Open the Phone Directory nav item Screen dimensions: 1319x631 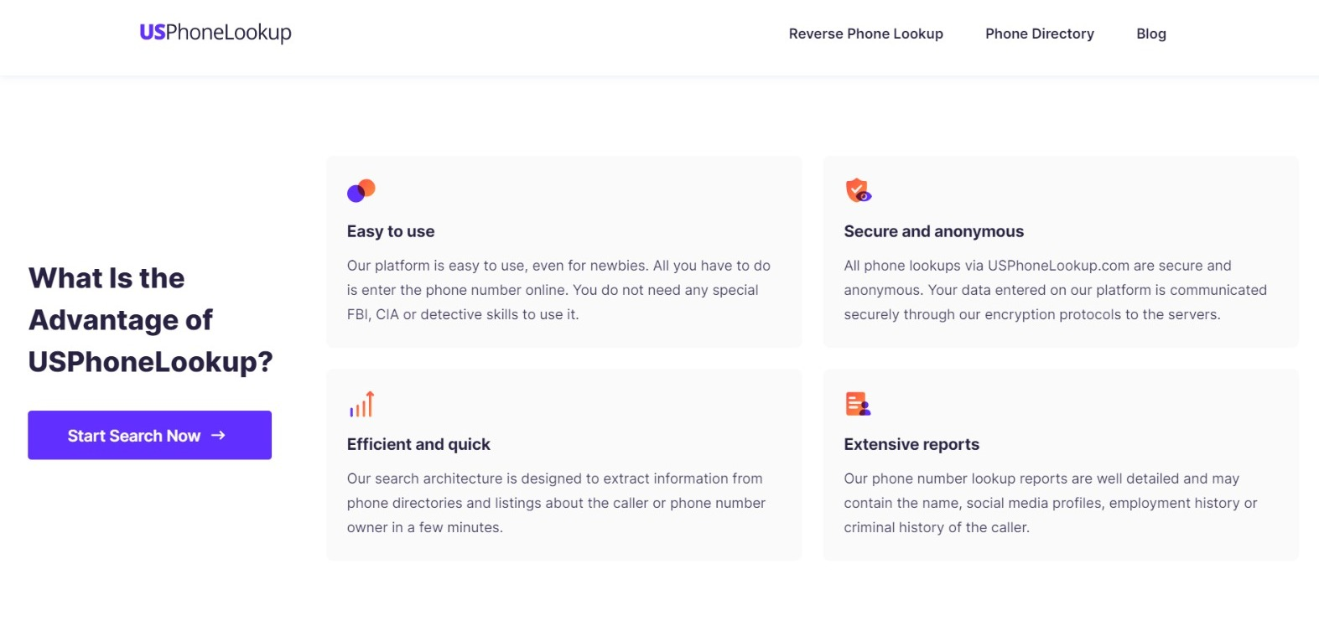(x=1040, y=34)
